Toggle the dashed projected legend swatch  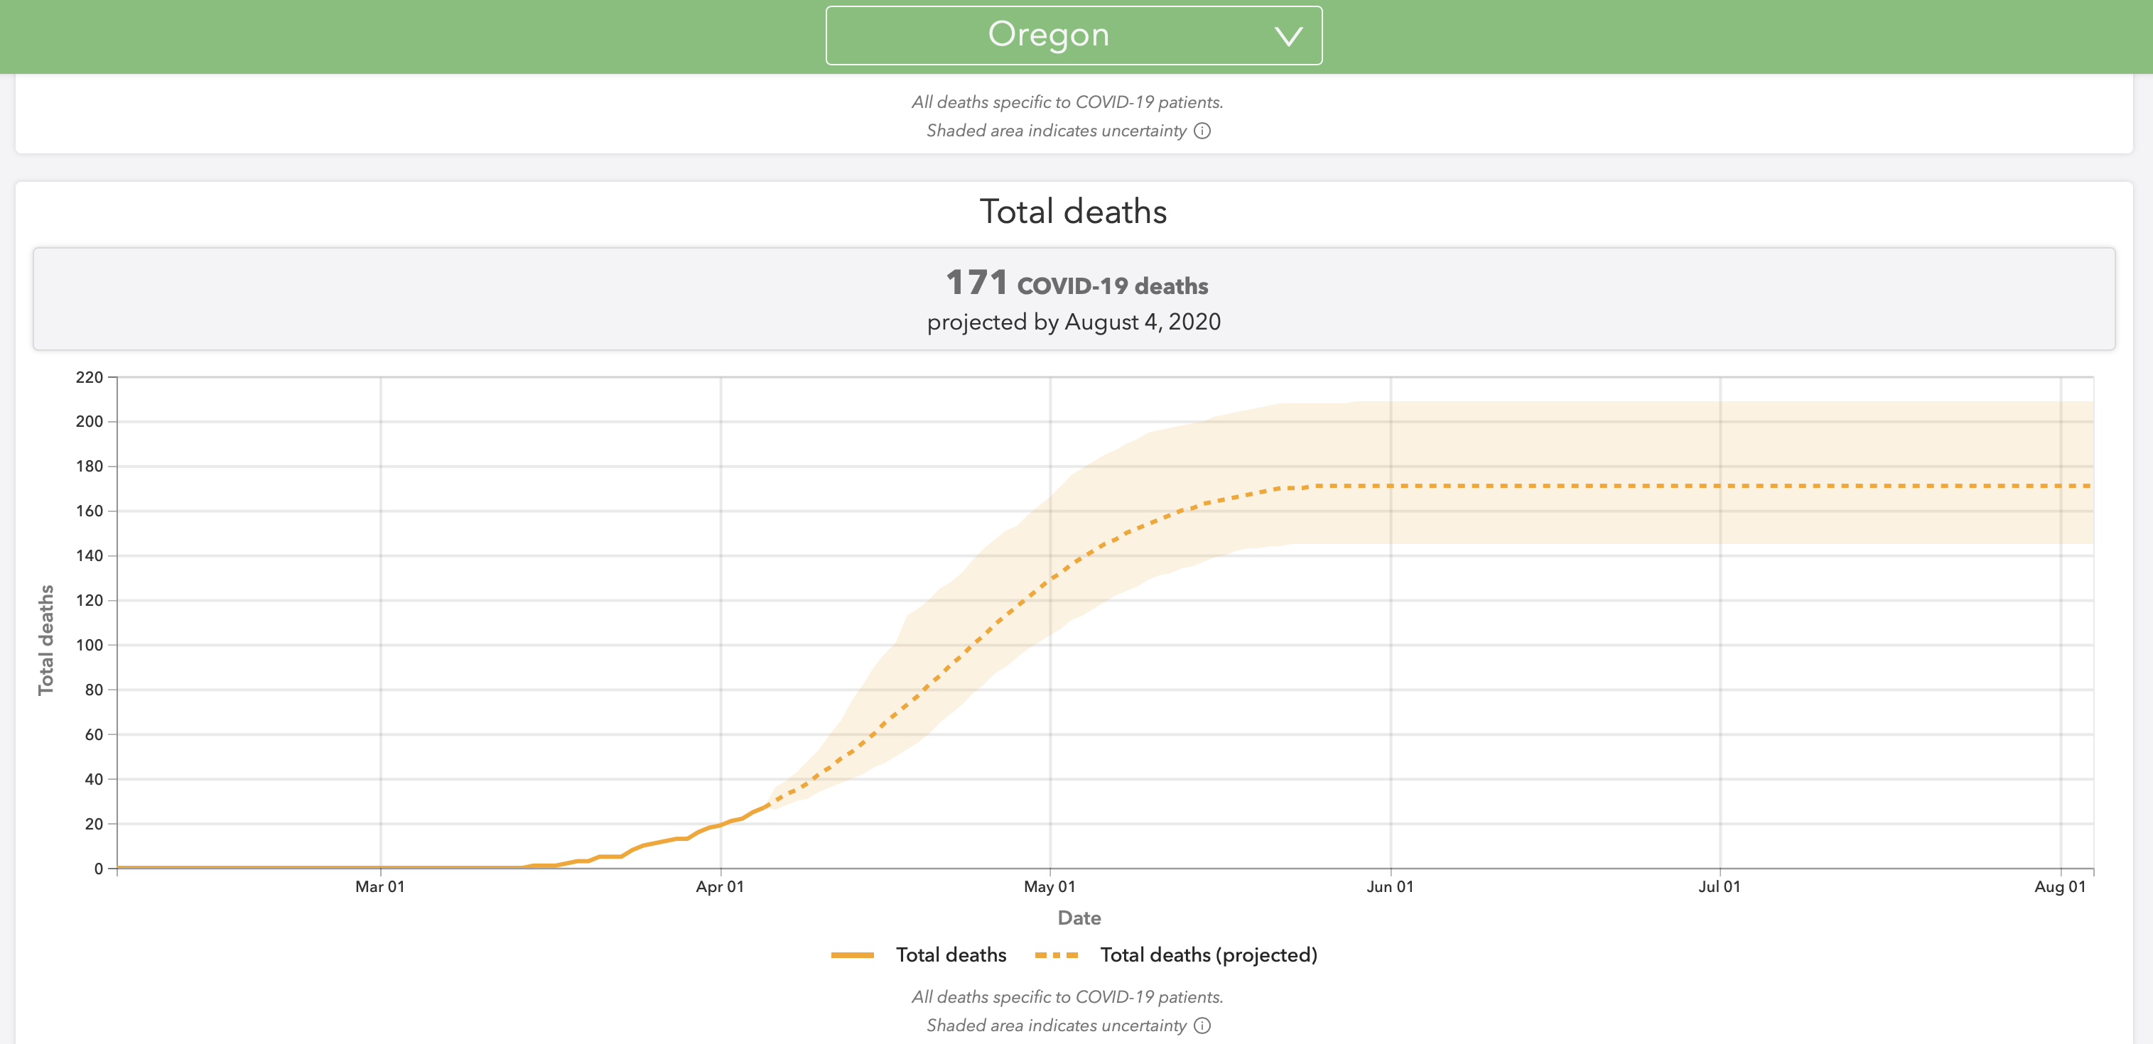click(1056, 955)
